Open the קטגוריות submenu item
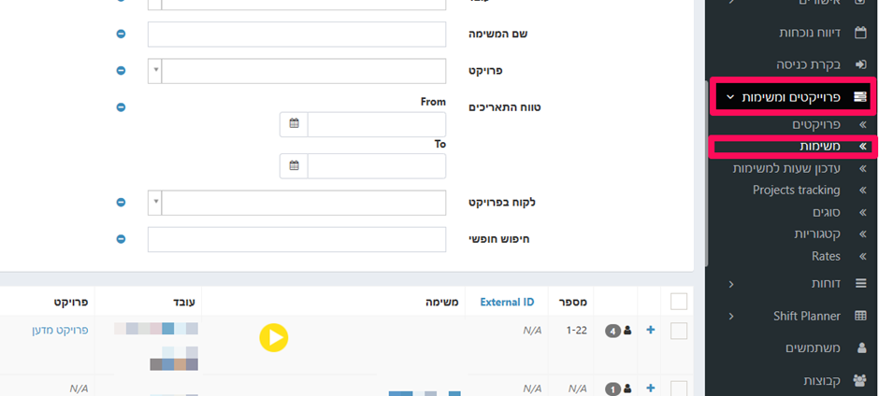The height and width of the screenshot is (396, 879). tap(817, 234)
